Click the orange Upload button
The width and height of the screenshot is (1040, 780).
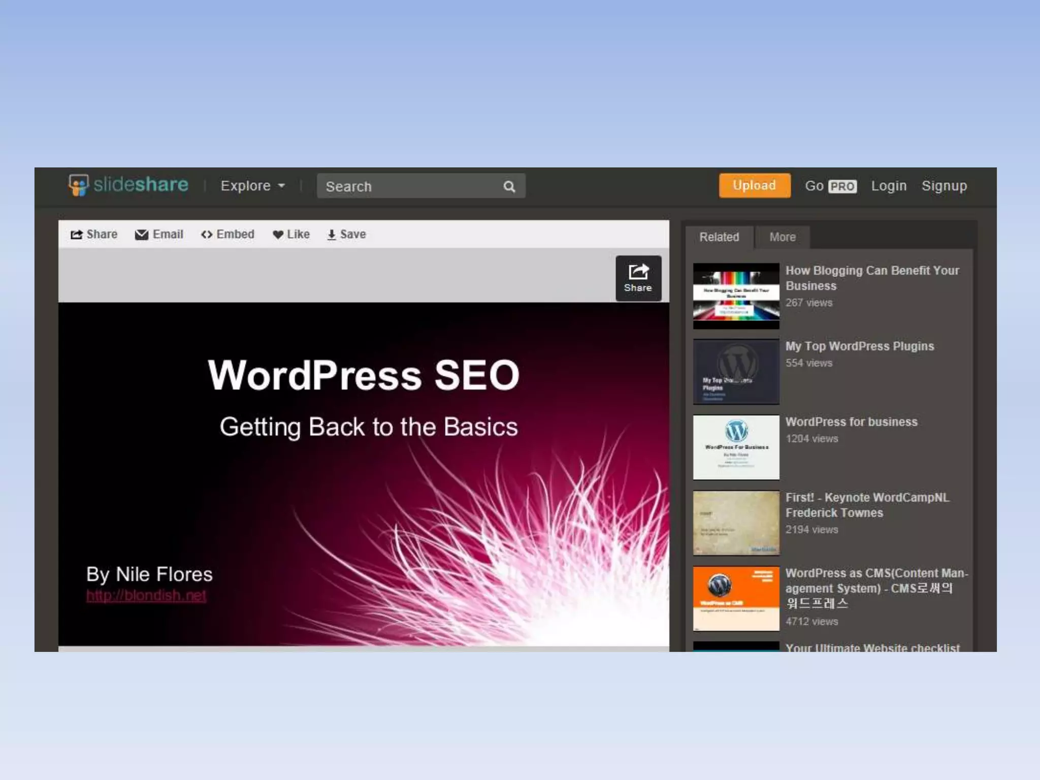click(754, 185)
